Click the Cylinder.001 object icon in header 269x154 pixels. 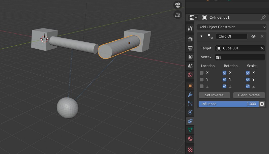pos(204,17)
